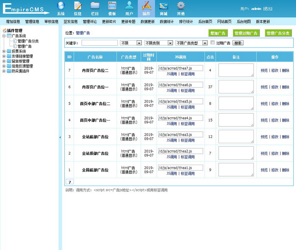Open the 插件 tools icon
Screen dimensions: 296x250
[x=146, y=6]
